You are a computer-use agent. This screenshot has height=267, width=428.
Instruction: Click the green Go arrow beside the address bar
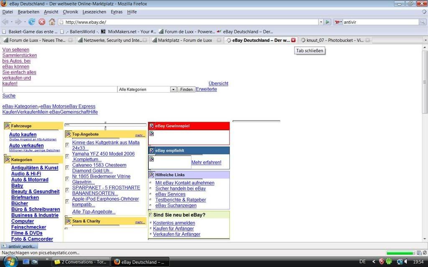pos(328,22)
